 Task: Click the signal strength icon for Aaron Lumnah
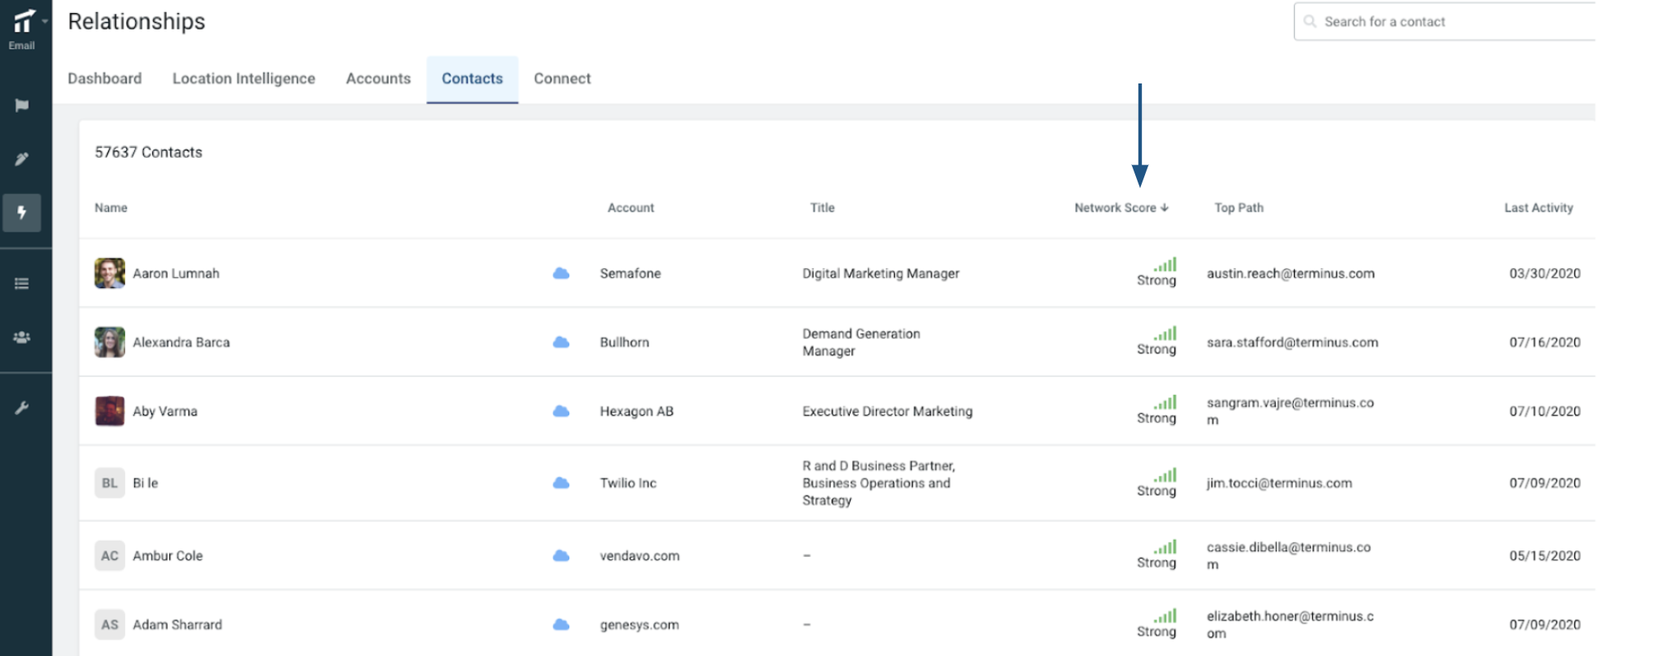click(1165, 264)
